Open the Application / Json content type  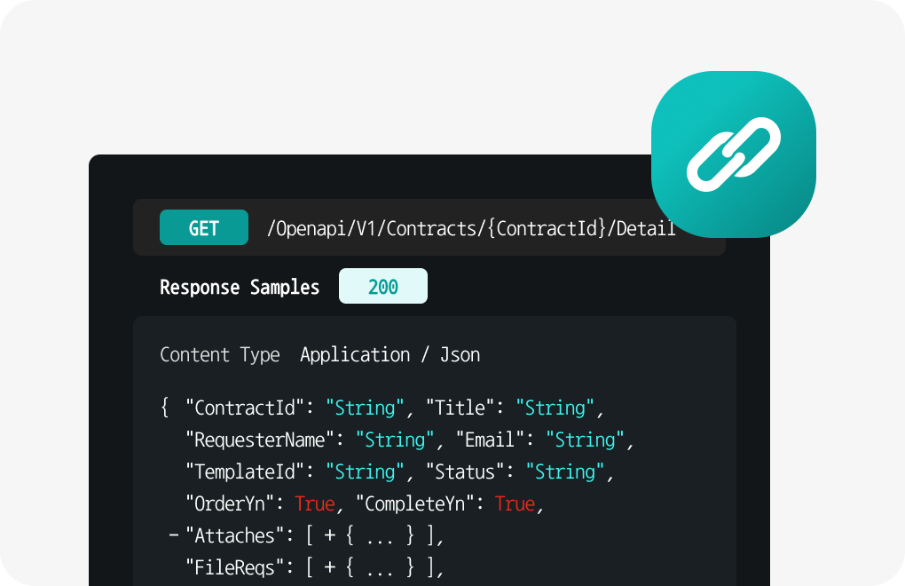pyautogui.click(x=390, y=355)
